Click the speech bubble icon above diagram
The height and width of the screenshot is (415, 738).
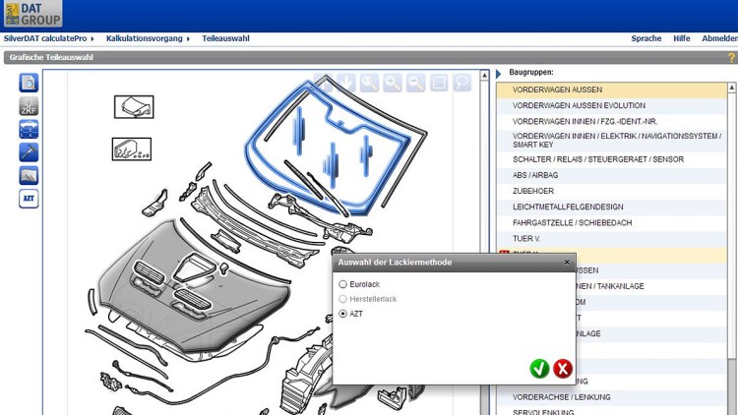(x=461, y=84)
